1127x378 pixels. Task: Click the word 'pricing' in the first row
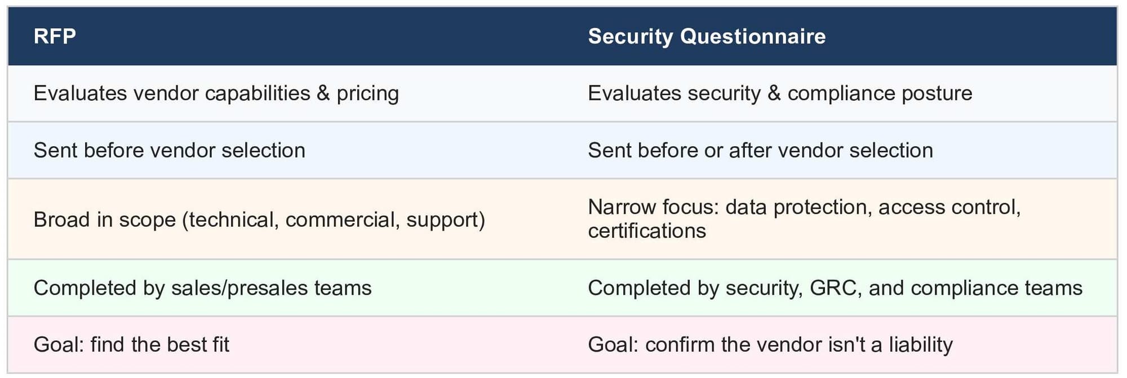point(367,93)
